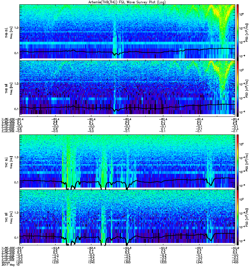251x267 pixels.
Task: Click the 0.1 frequency tick of THB B⊥ panel
Action: click(x=16, y=53)
